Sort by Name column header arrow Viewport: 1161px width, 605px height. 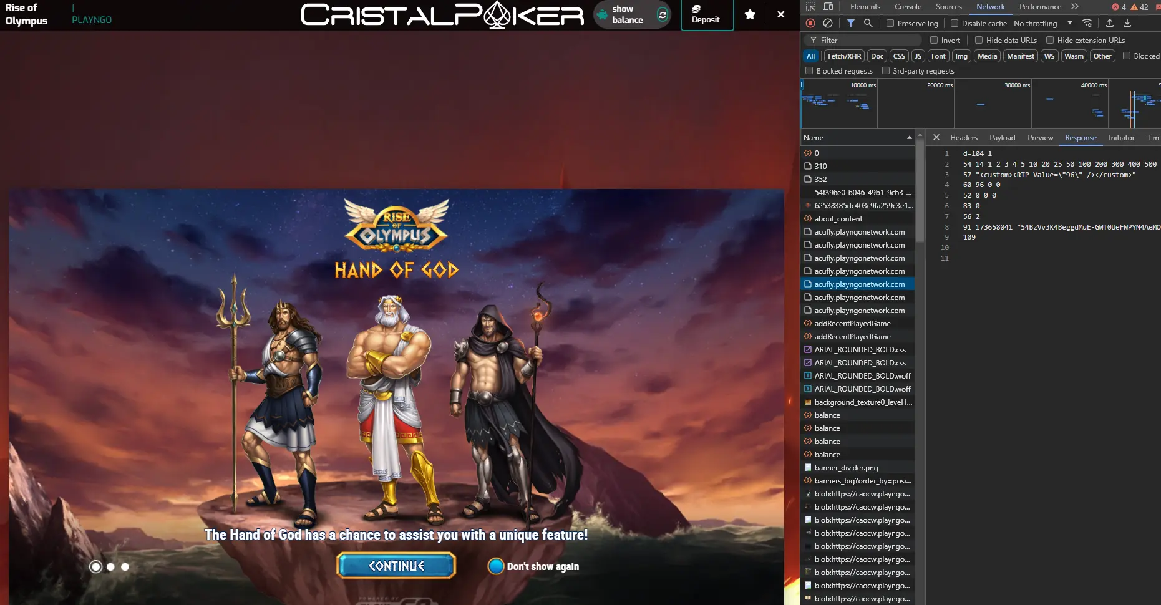pos(909,137)
